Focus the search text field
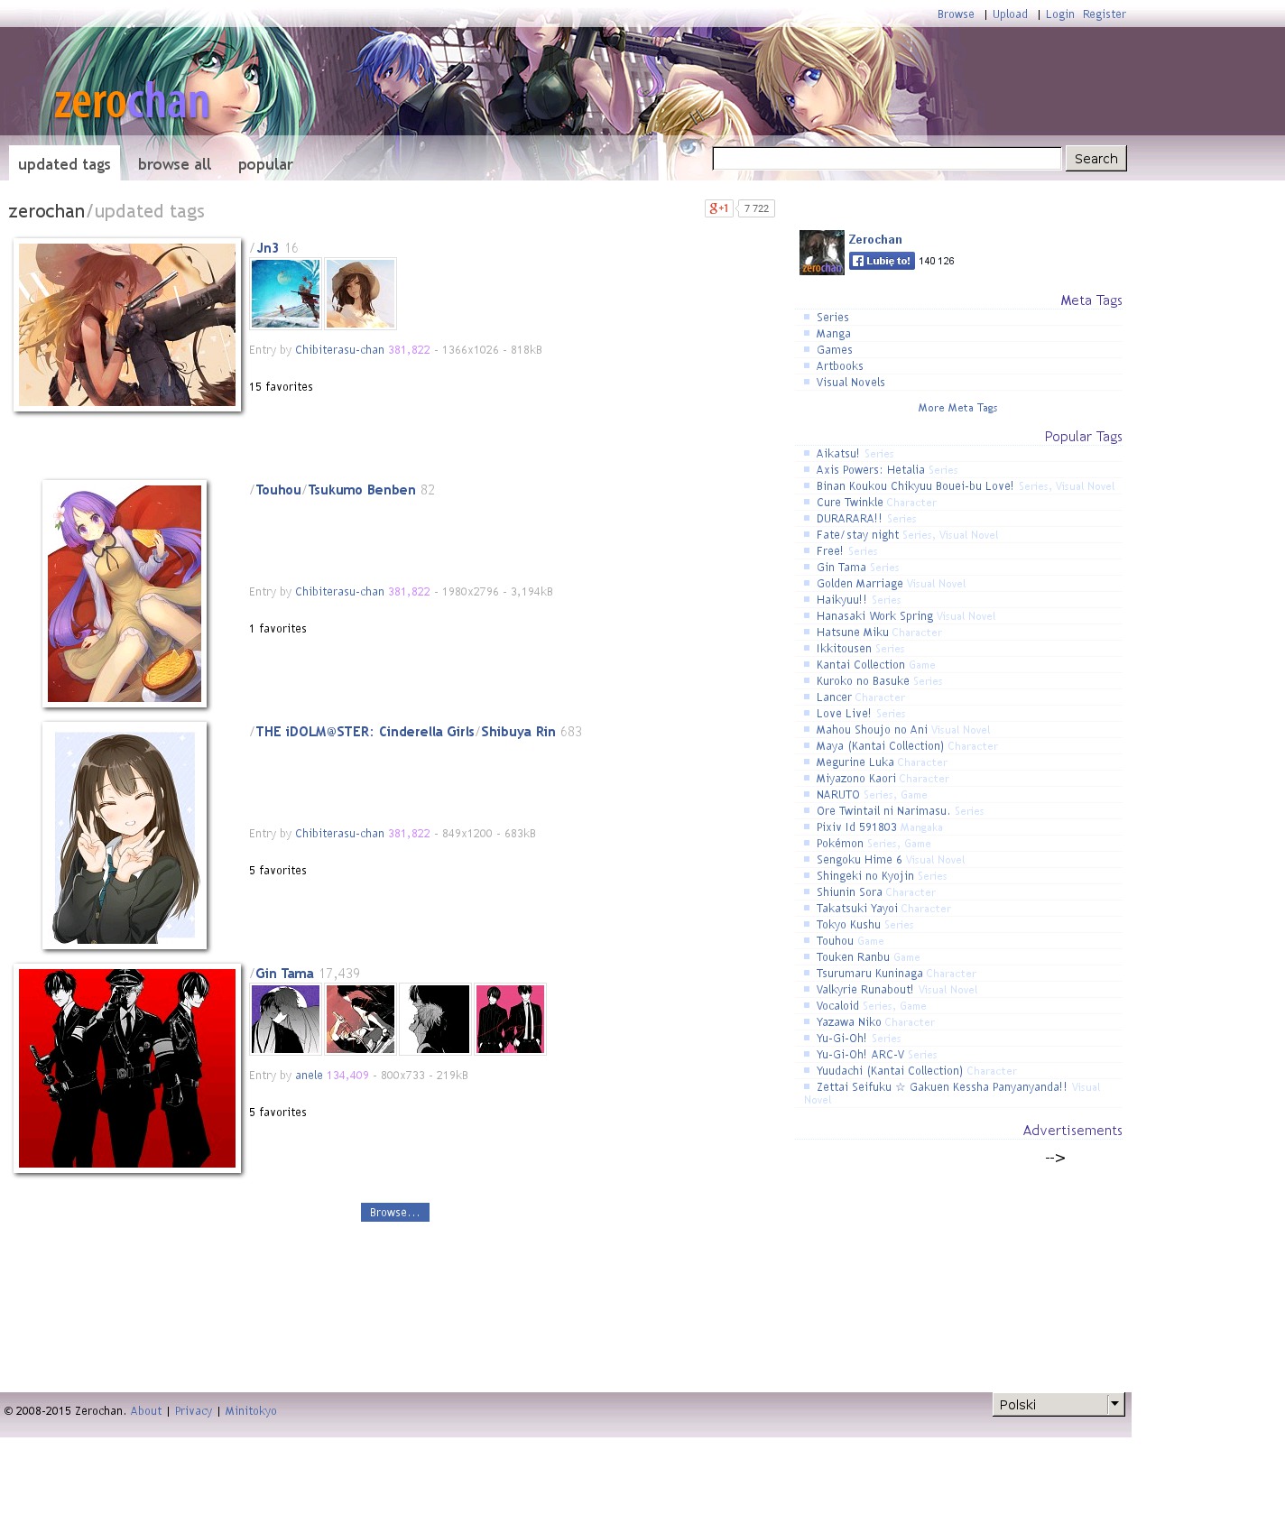This screenshot has width=1285, height=1524. [886, 159]
